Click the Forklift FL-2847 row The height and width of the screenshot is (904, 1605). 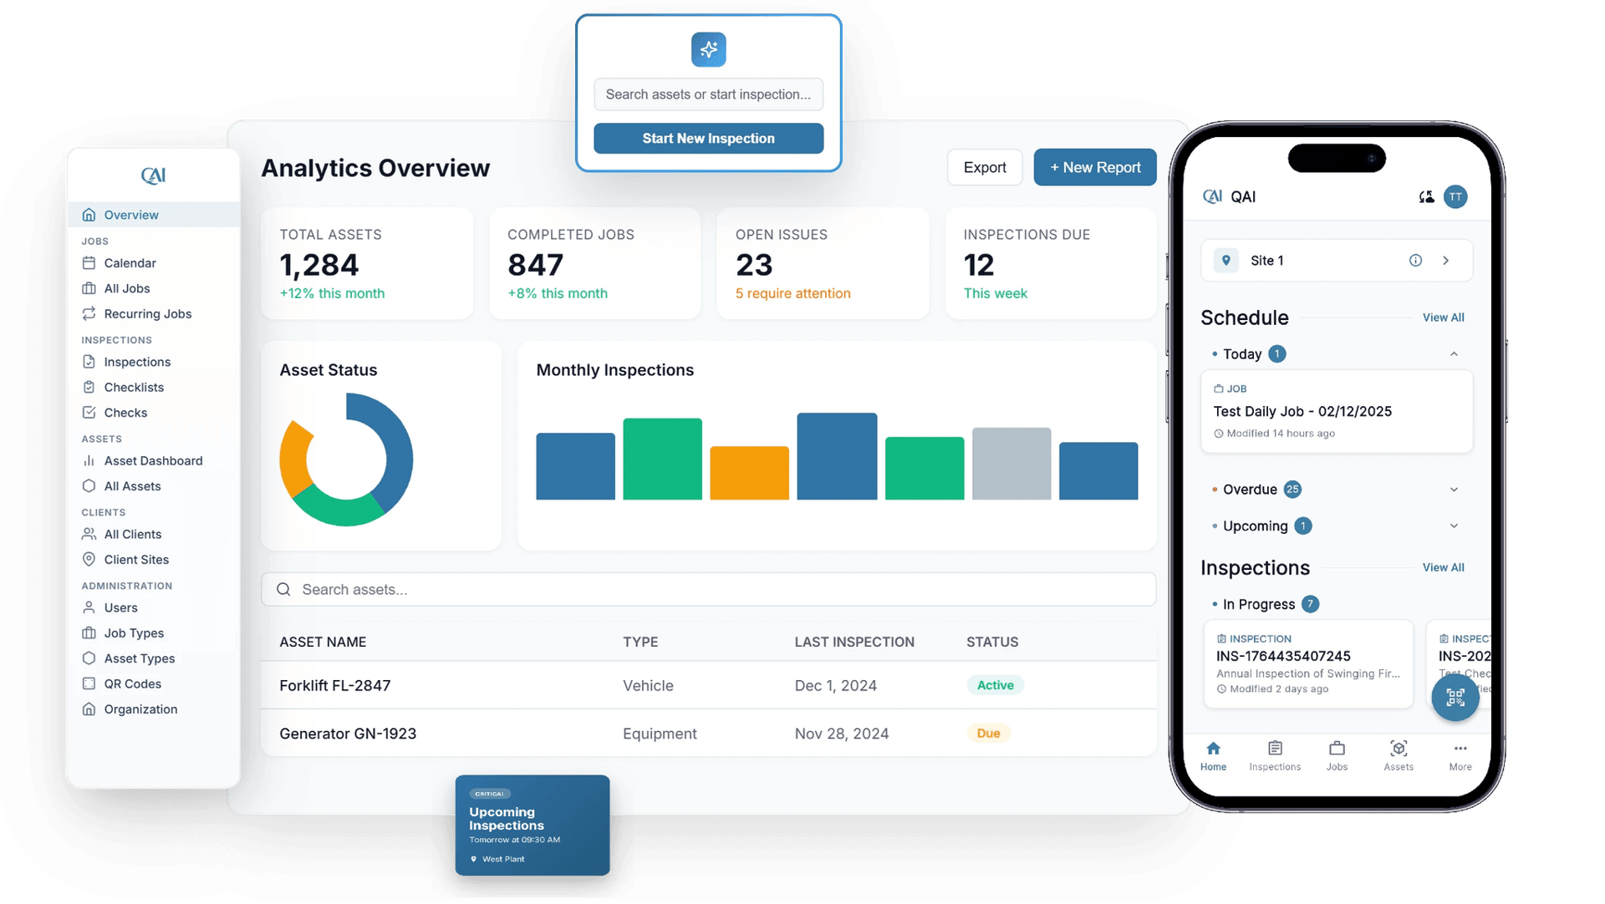(x=708, y=686)
